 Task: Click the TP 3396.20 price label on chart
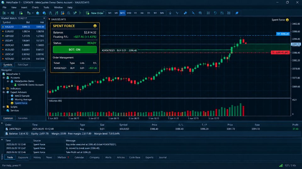(x=283, y=34)
